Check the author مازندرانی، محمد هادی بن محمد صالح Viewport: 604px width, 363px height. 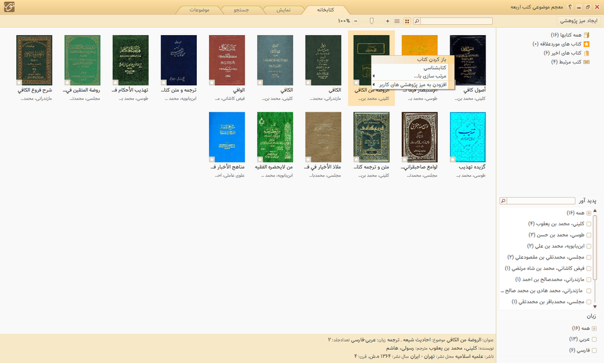pos(588,291)
